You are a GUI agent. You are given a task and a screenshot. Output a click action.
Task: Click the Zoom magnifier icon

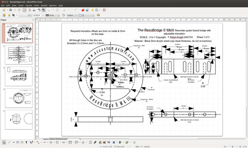point(96,10)
